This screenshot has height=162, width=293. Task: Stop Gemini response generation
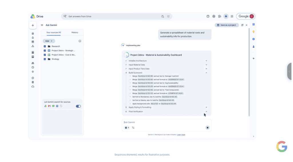pyautogui.click(x=207, y=128)
